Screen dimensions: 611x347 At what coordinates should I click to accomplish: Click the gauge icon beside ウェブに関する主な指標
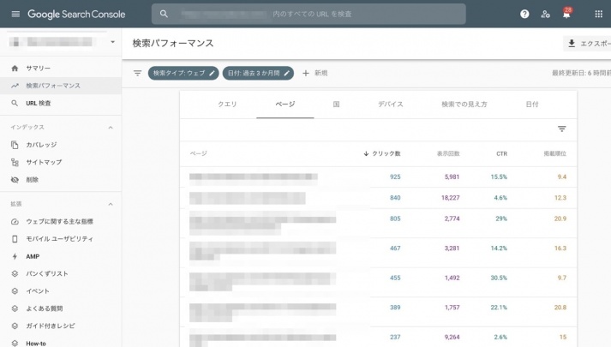coord(15,222)
